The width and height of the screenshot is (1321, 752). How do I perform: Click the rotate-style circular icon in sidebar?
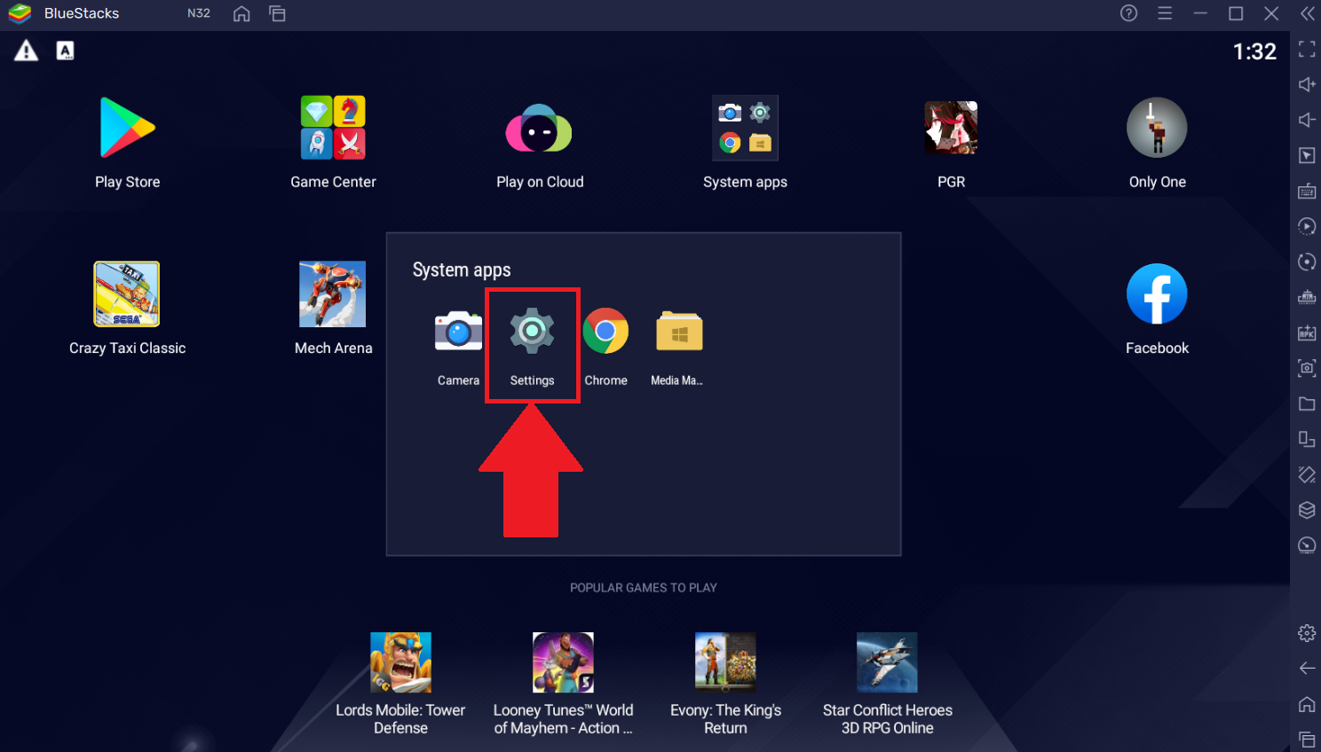(1307, 262)
